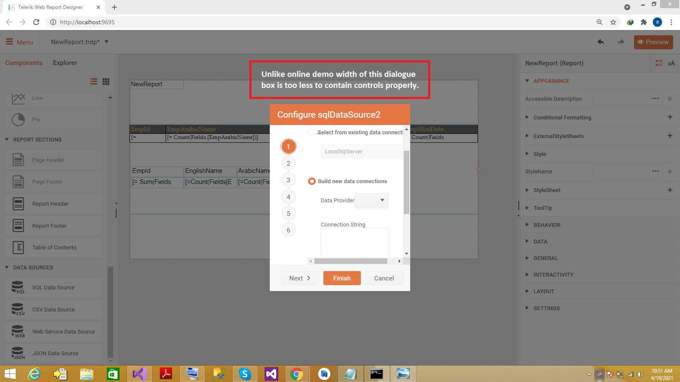
Task: Open ellipsis editor for StyleName
Action: tap(656, 171)
